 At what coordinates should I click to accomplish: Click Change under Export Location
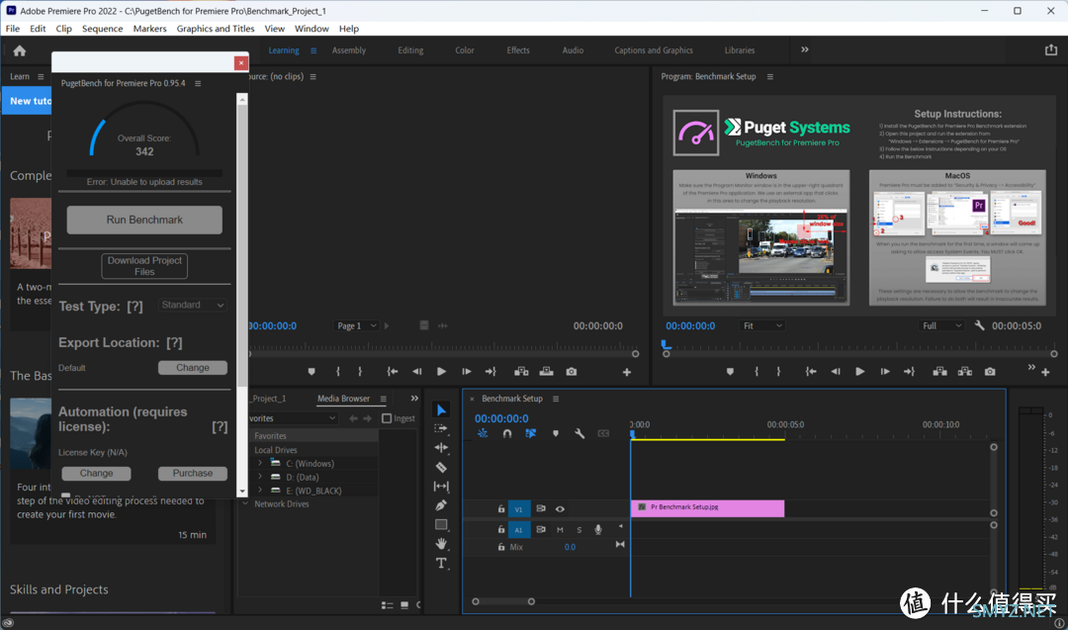pos(193,368)
